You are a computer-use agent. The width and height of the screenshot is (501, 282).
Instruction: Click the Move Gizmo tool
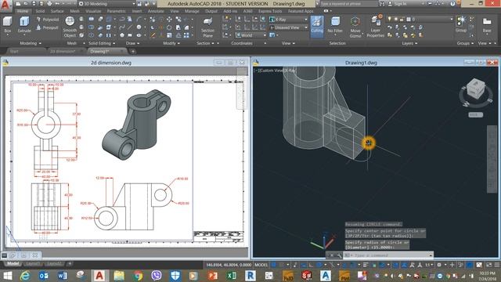point(355,27)
